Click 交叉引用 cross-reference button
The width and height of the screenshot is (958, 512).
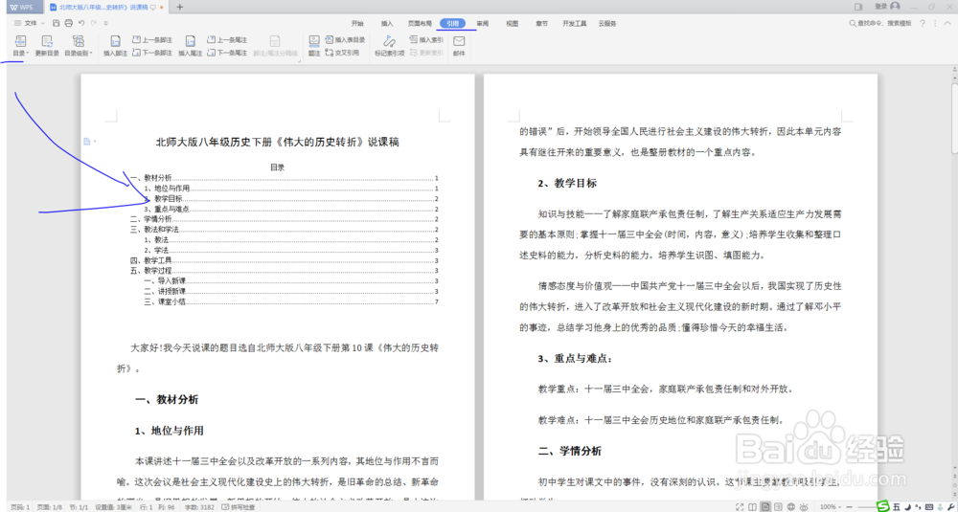click(x=340, y=53)
